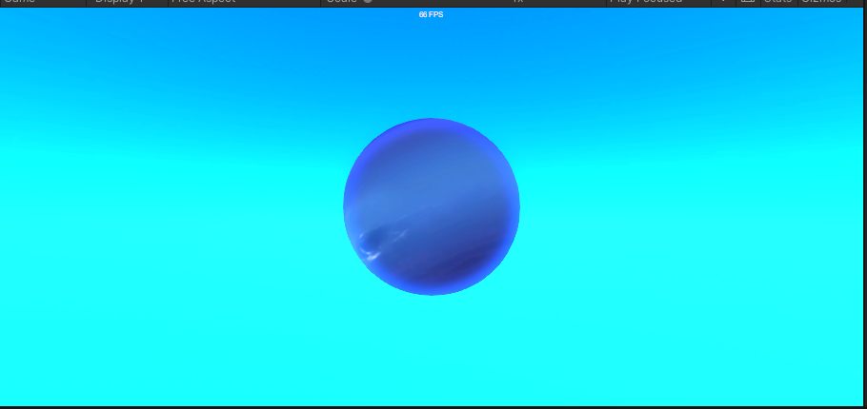Click the blue planet sphere

432,206
